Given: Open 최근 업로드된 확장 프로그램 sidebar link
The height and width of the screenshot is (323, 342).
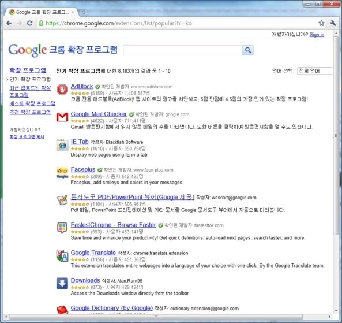Looking at the screenshot, I should point(30,91).
